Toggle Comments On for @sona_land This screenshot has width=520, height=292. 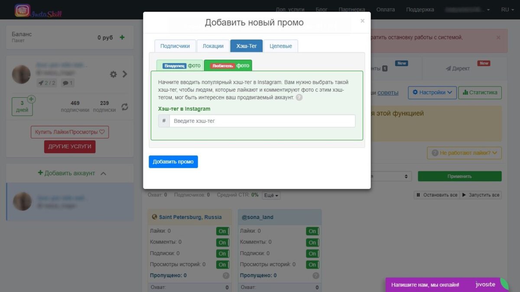click(313, 242)
